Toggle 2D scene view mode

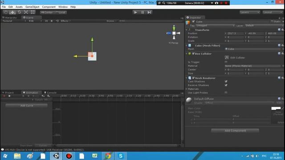click(46, 21)
